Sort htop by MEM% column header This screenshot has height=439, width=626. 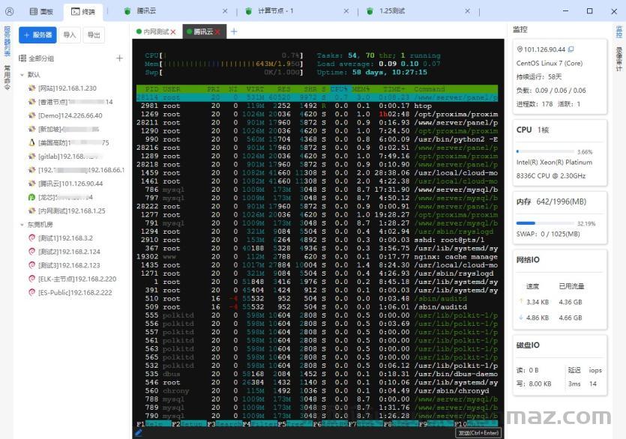pos(361,89)
